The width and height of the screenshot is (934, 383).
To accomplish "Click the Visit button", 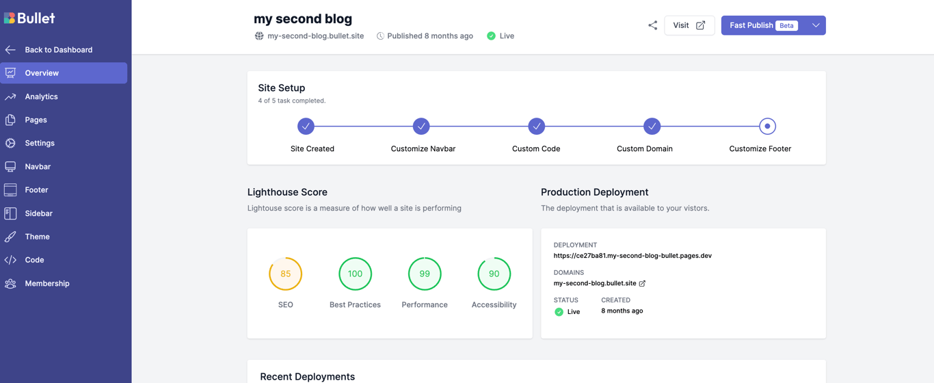I will (689, 25).
